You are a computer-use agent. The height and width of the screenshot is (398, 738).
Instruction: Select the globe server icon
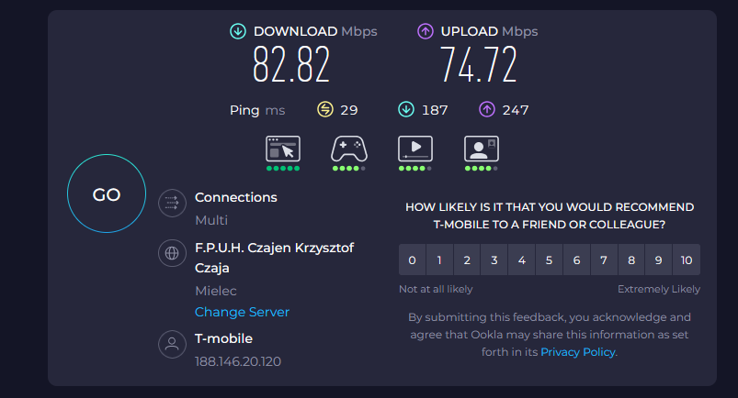click(x=172, y=253)
